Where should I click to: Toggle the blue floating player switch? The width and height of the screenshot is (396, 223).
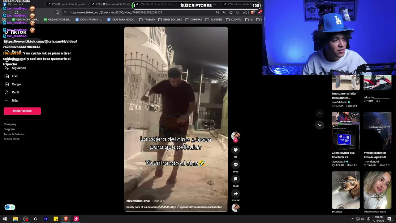pyautogui.click(x=10, y=207)
